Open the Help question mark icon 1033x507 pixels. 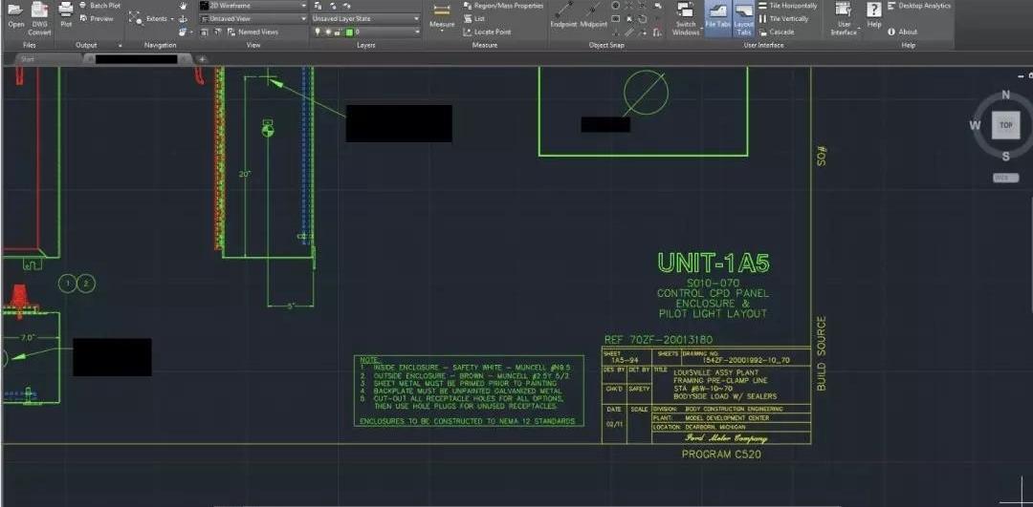(873, 11)
